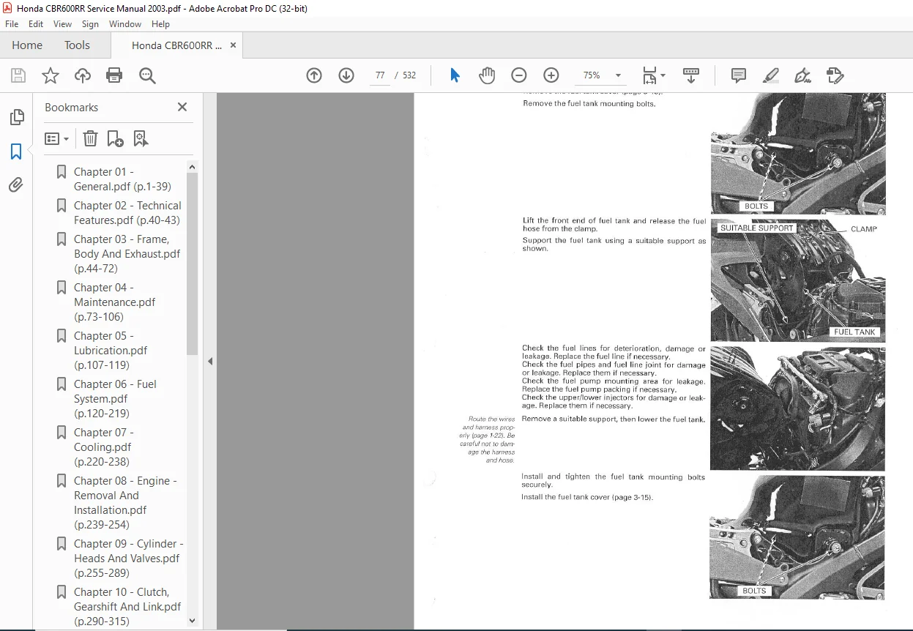Screen dimensions: 913x631
Task: Open bookmark Chapter 08 - Engine Removal And Installation
Action: [127, 503]
